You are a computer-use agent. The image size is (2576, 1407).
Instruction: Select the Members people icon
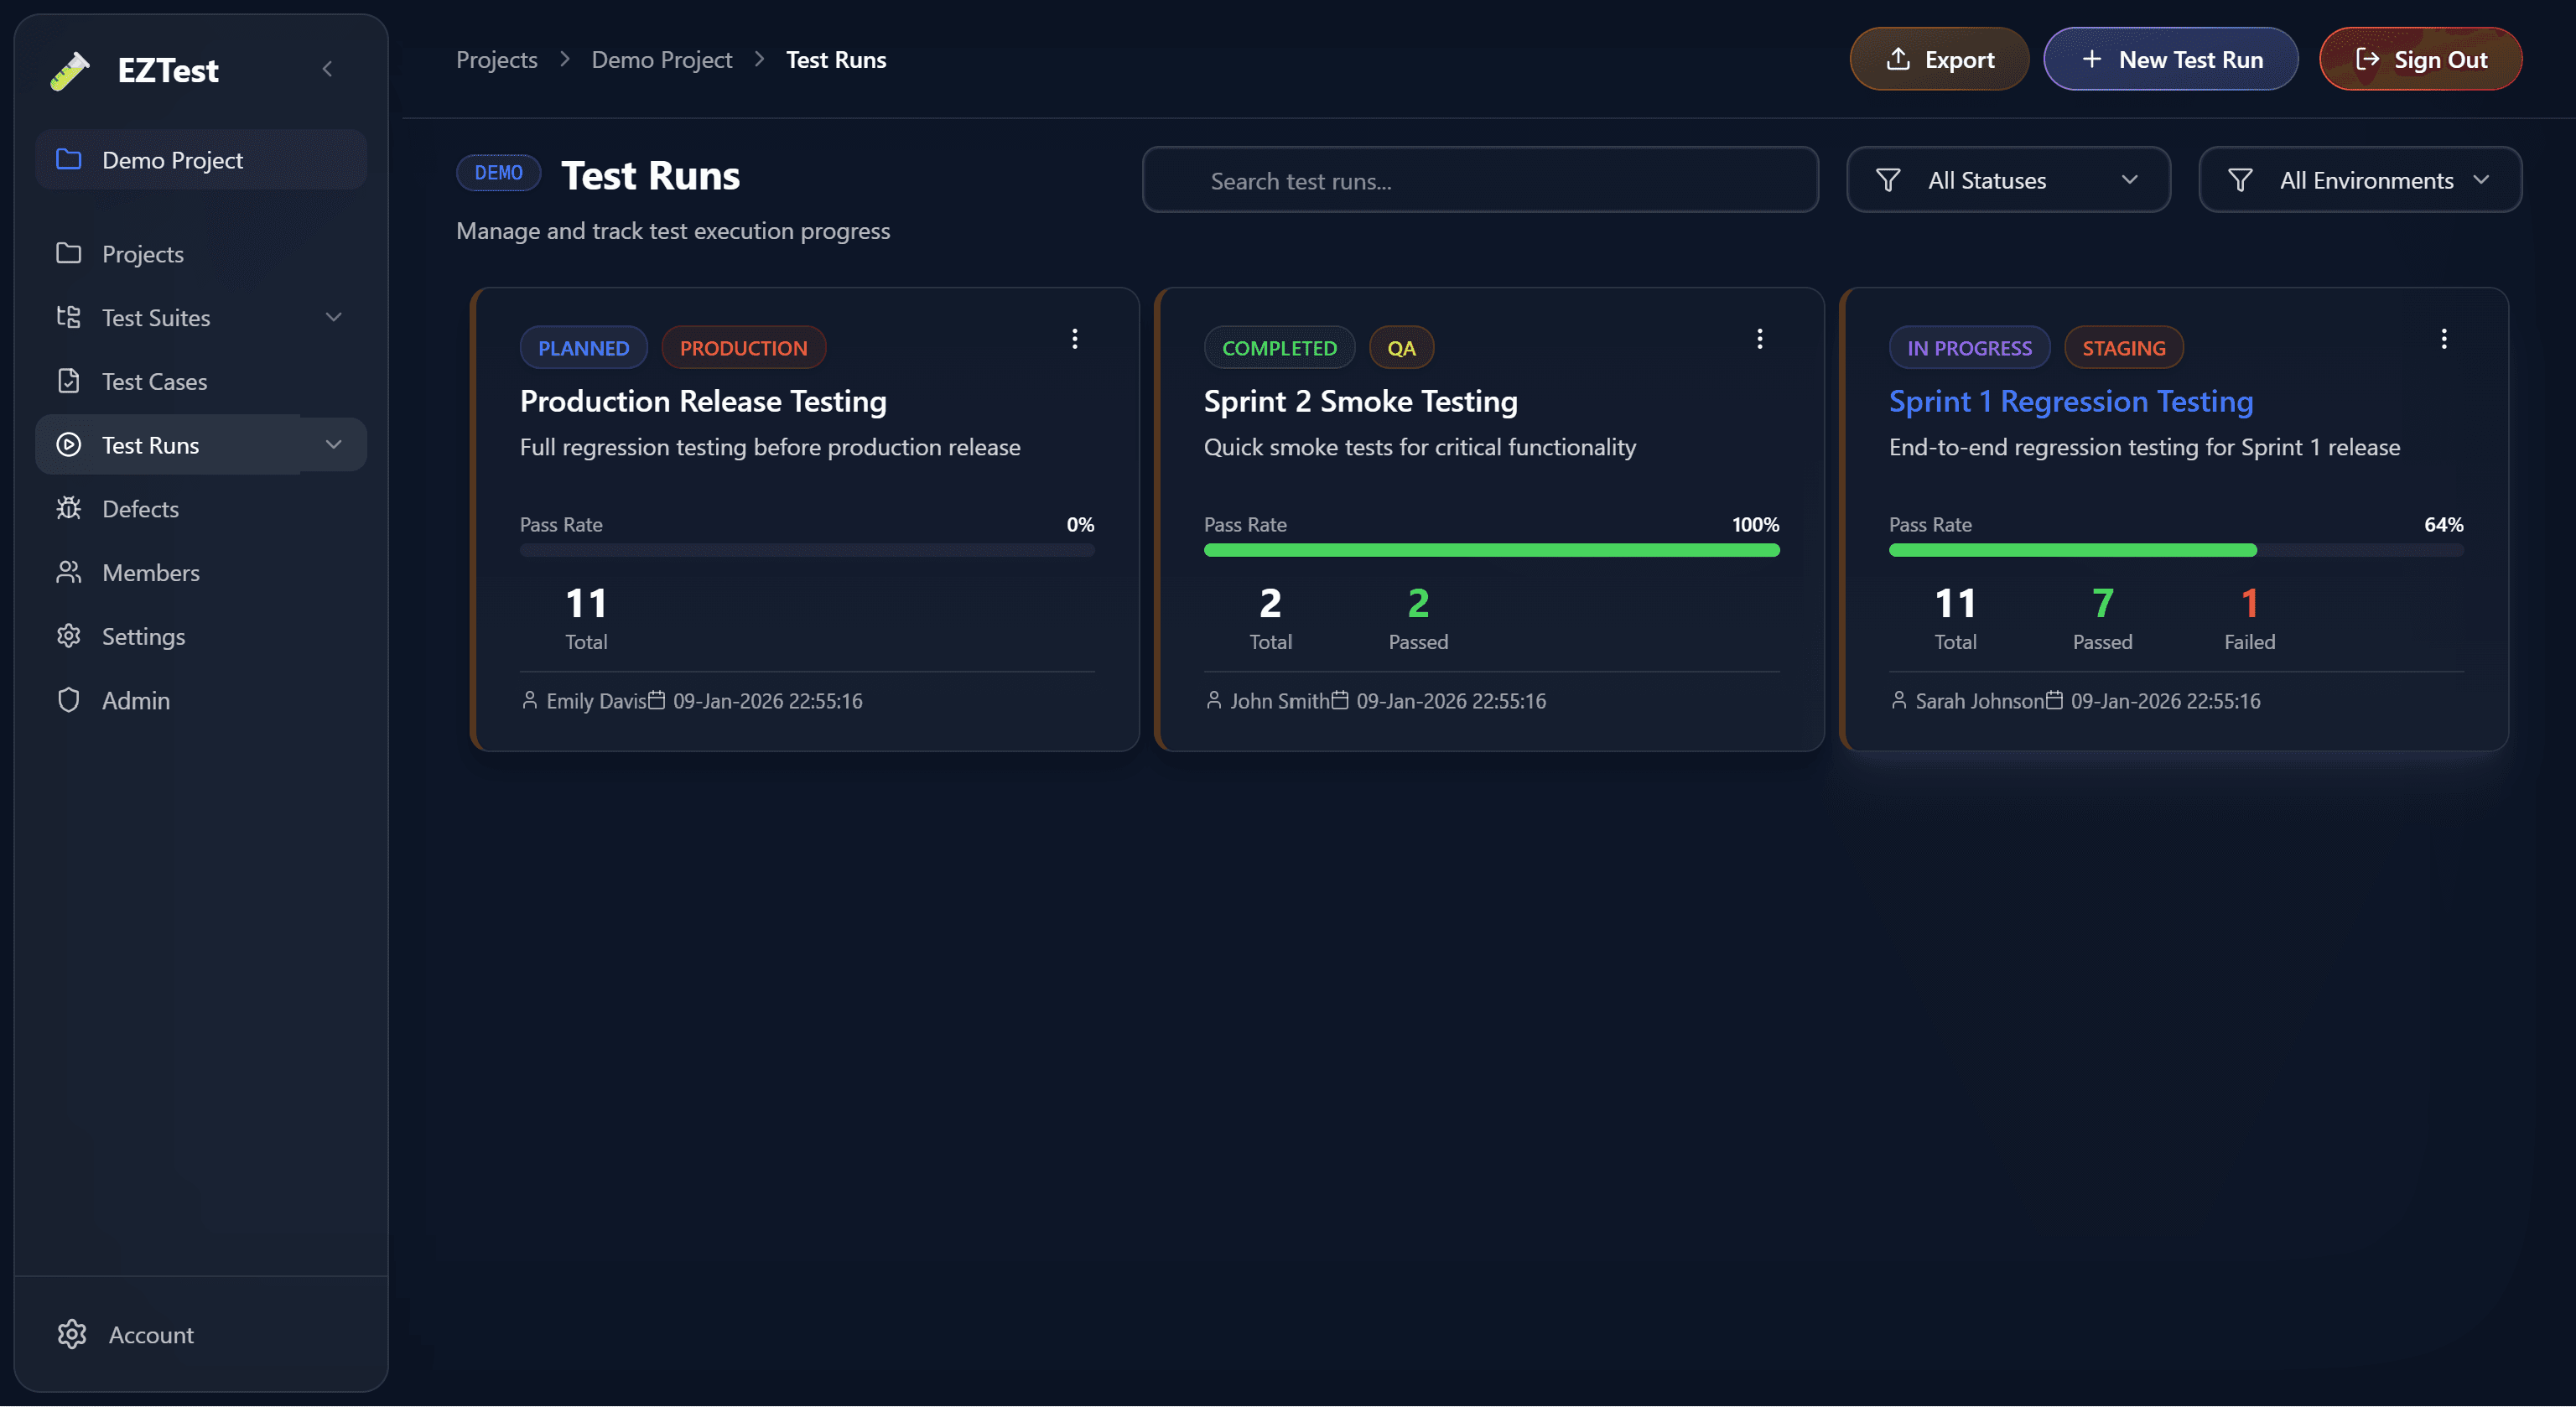tap(68, 572)
